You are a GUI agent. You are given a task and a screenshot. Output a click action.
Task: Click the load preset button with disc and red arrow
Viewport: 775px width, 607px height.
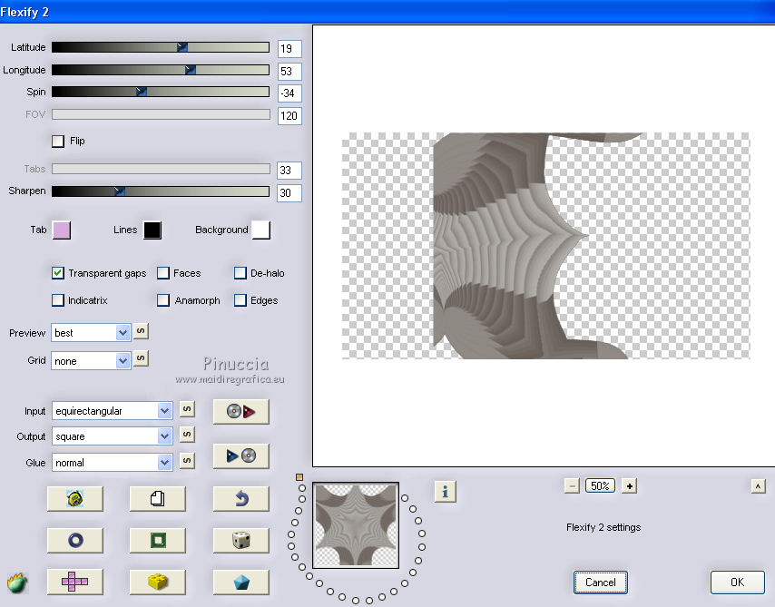(241, 411)
